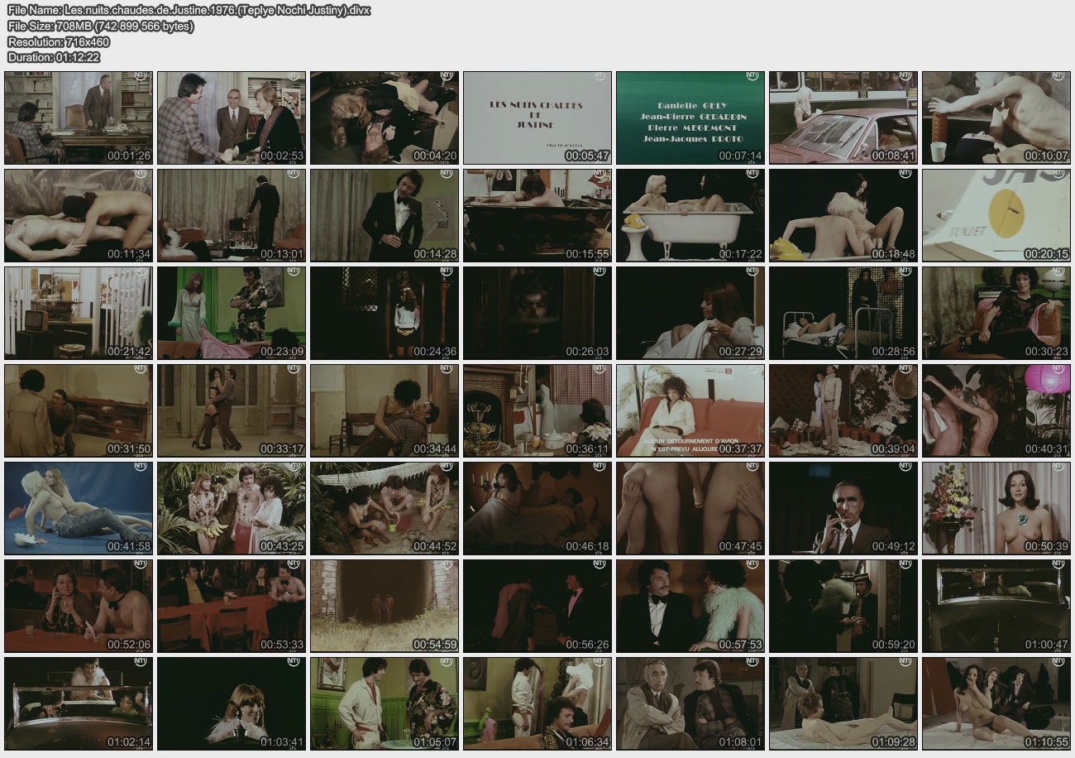Open the jungle trio thumbnail at 00:43:25
The image size is (1075, 758).
tap(232, 508)
